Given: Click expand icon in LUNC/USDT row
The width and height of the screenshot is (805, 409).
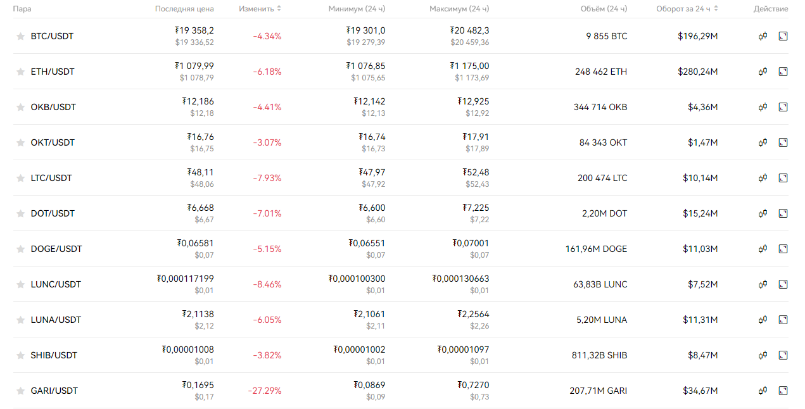Looking at the screenshot, I should point(783,284).
